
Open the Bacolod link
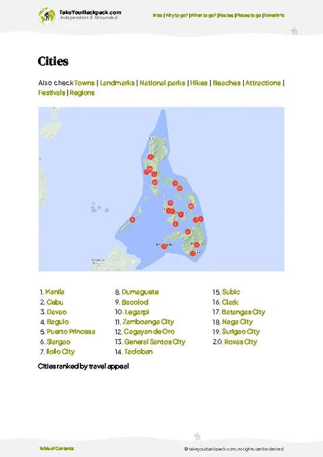[x=135, y=303]
